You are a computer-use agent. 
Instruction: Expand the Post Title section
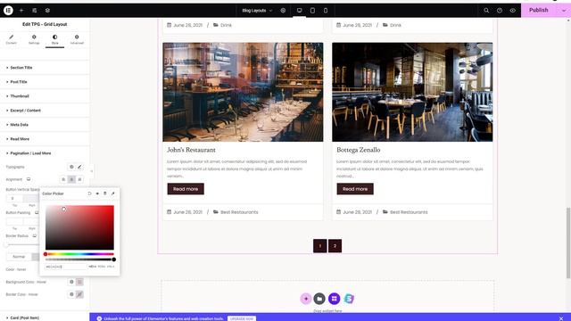(x=45, y=82)
